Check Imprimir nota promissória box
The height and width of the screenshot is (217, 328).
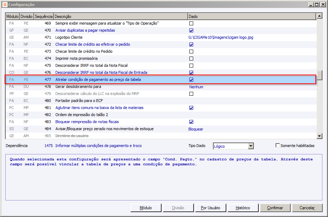[191, 58]
